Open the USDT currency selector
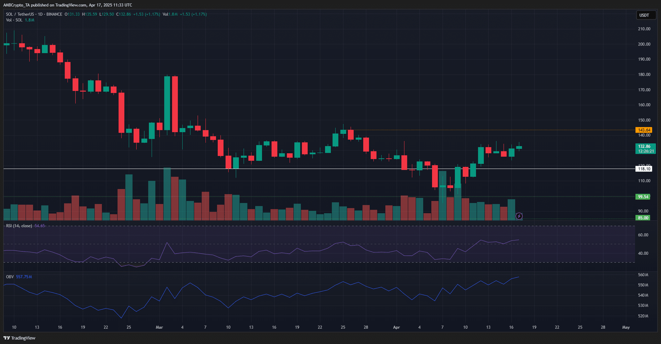 [x=646, y=15]
